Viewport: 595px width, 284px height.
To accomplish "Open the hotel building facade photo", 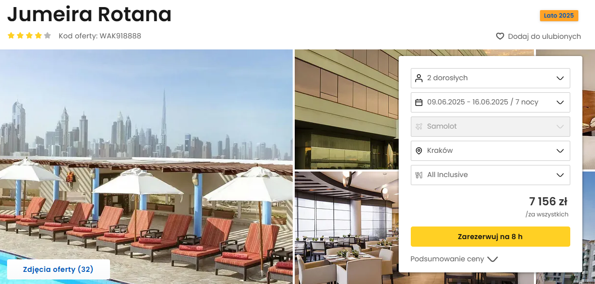I will [x=346, y=109].
